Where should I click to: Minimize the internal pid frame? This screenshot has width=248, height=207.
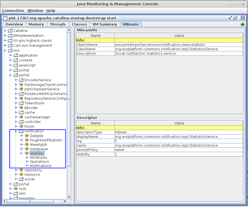pos(230,18)
